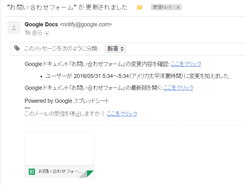Click the link to check 変更内容
This screenshot has width=245, height=185.
pyautogui.click(x=186, y=64)
